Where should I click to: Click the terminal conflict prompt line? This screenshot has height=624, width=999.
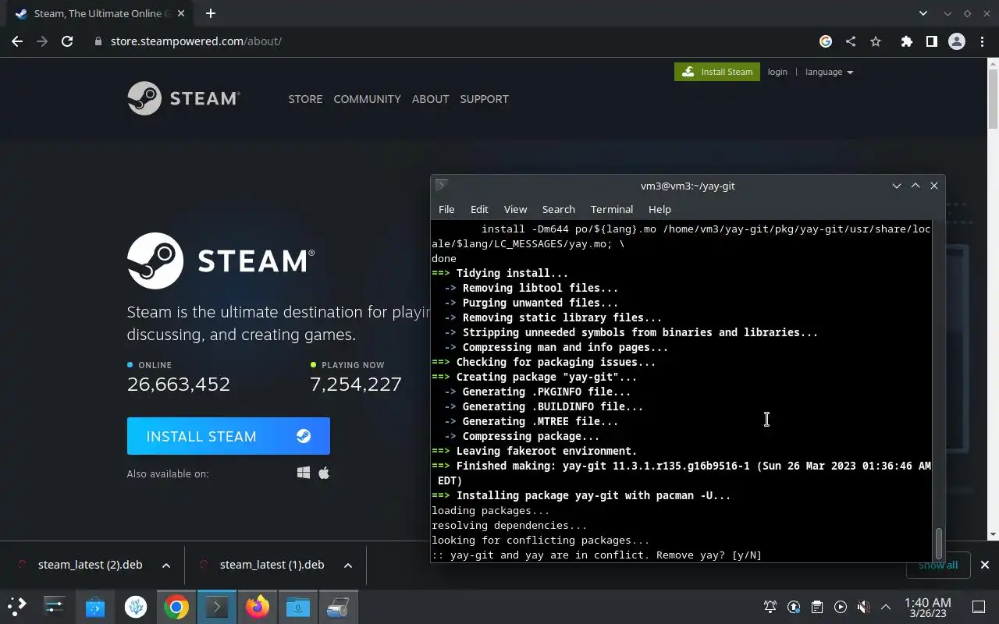[596, 555]
